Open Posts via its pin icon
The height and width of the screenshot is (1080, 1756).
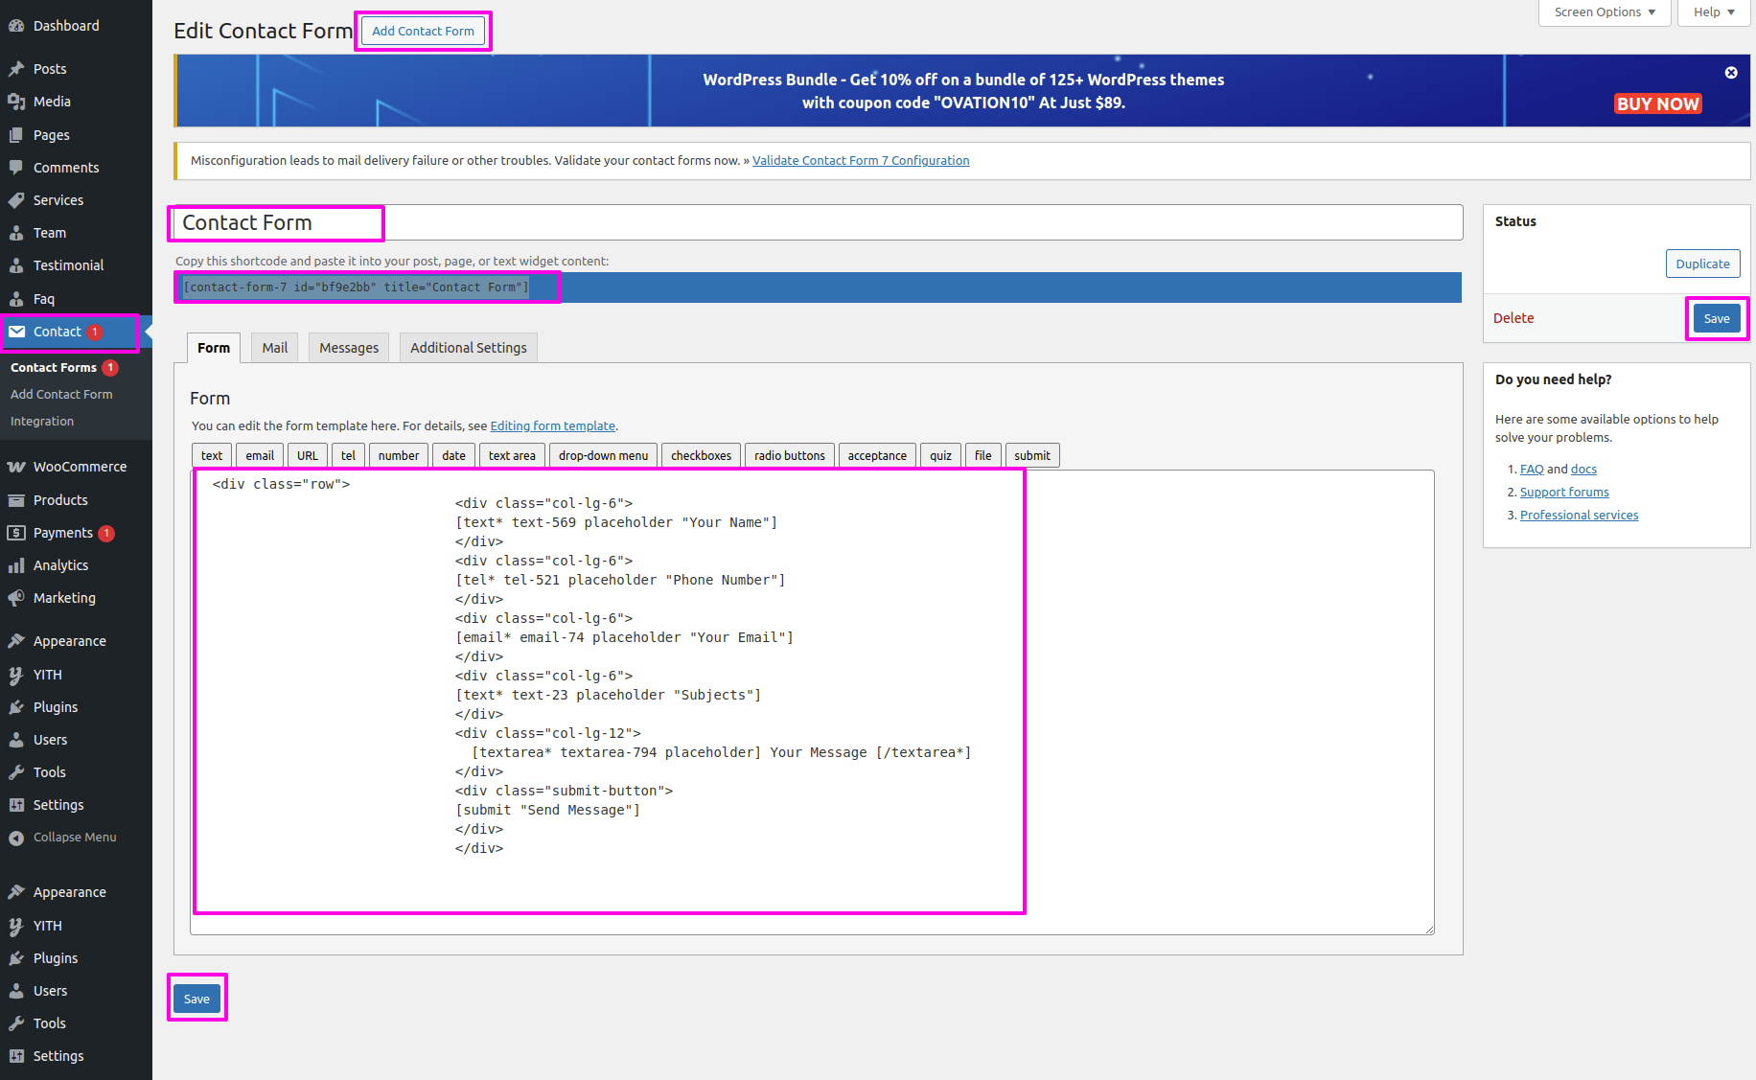tap(16, 69)
